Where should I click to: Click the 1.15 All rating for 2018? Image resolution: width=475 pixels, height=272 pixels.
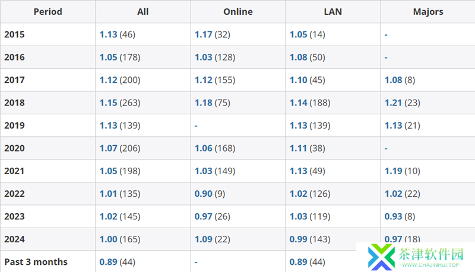tap(108, 103)
